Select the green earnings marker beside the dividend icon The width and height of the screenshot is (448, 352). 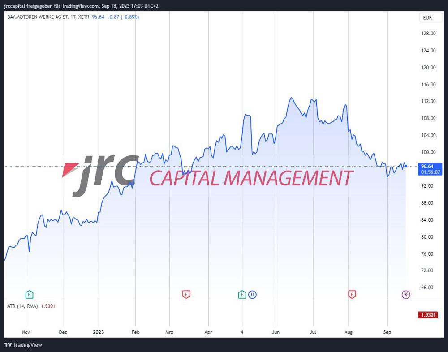(242, 294)
